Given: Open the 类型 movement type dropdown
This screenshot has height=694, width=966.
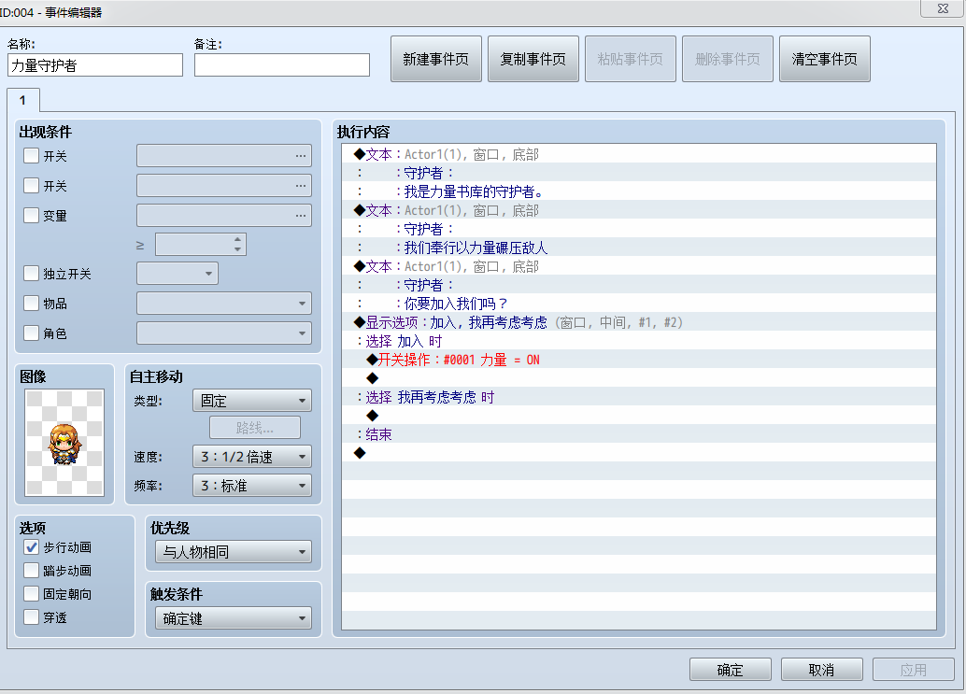Looking at the screenshot, I should (252, 401).
